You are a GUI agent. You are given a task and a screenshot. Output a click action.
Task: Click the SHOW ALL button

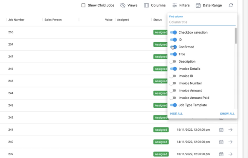pyautogui.click(x=227, y=114)
